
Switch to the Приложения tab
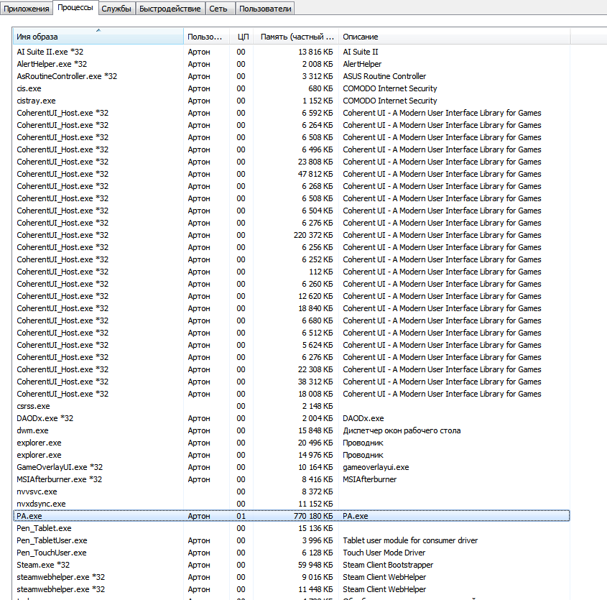click(26, 9)
